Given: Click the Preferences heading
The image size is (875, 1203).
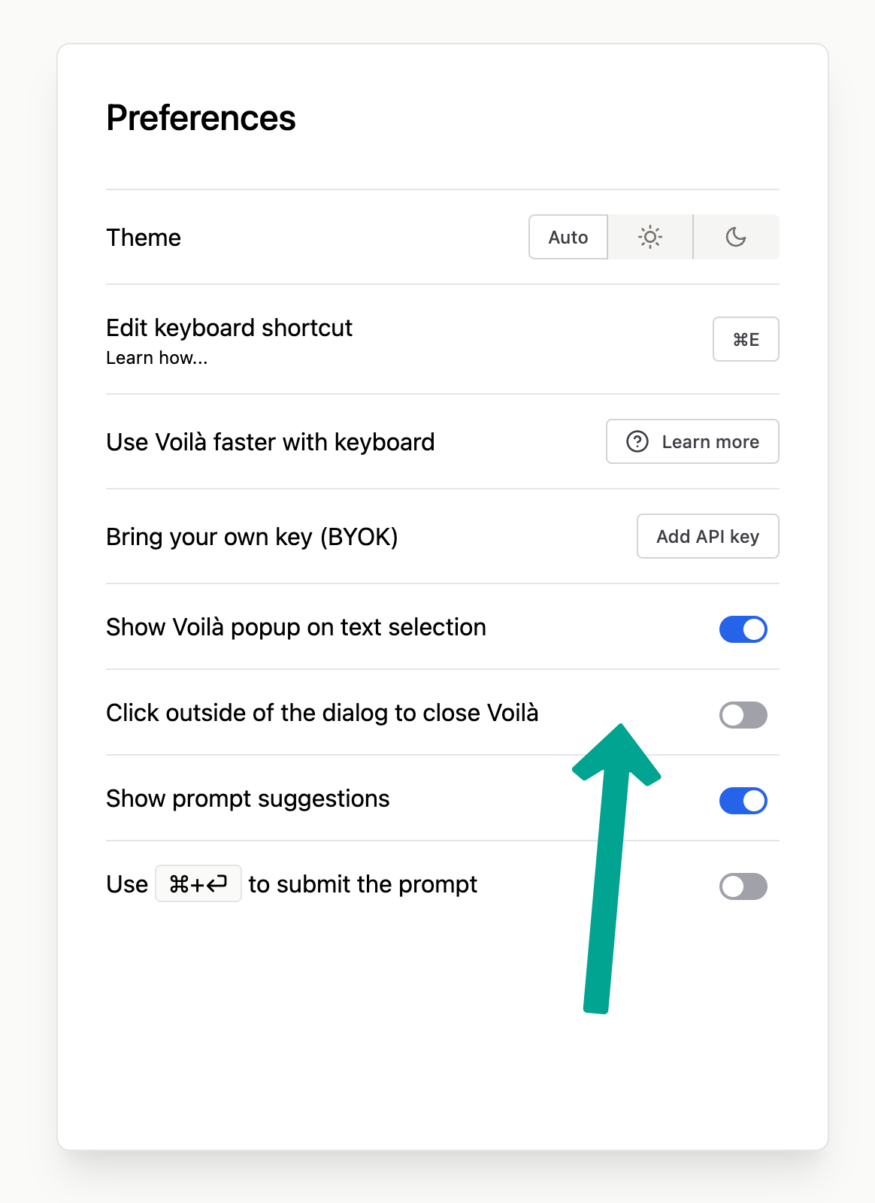Looking at the screenshot, I should (201, 118).
